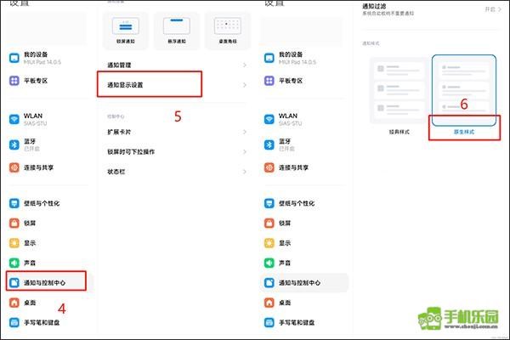Open 扩展卡片 settings row
Screen dimensions: 510x340
[170, 133]
